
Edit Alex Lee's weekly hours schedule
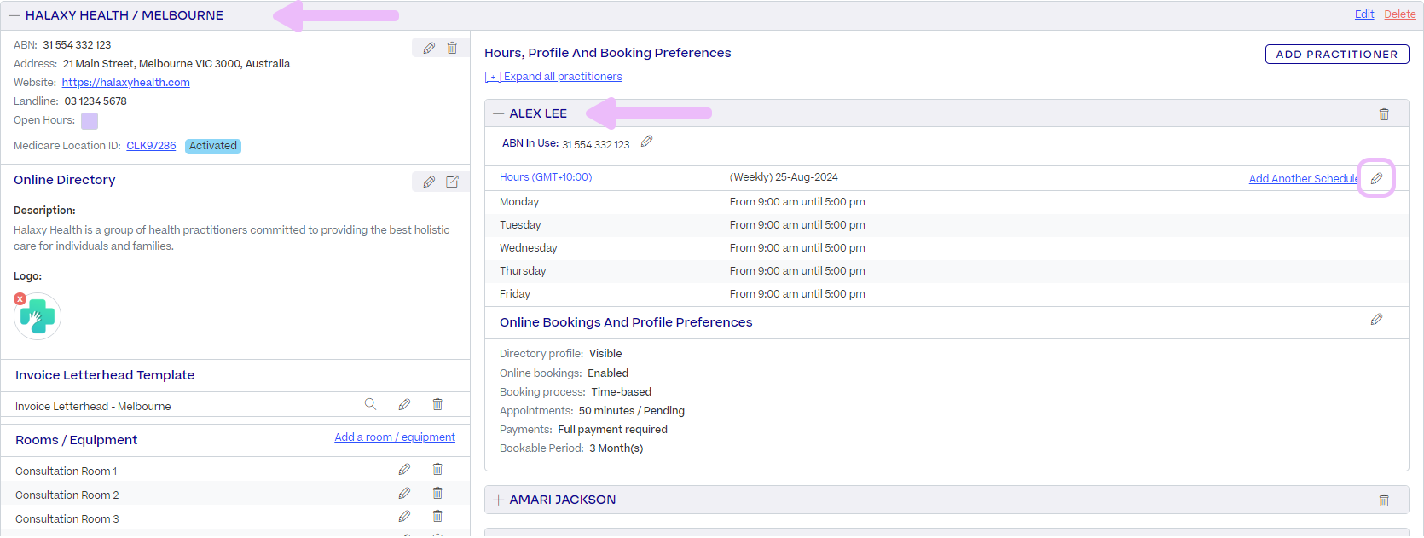1376,178
